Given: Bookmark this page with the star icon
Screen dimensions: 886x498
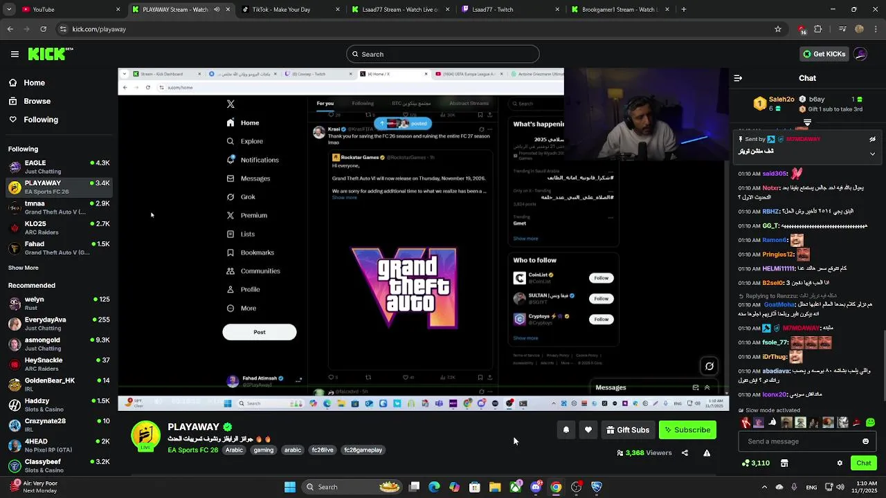Looking at the screenshot, I should 778,29.
